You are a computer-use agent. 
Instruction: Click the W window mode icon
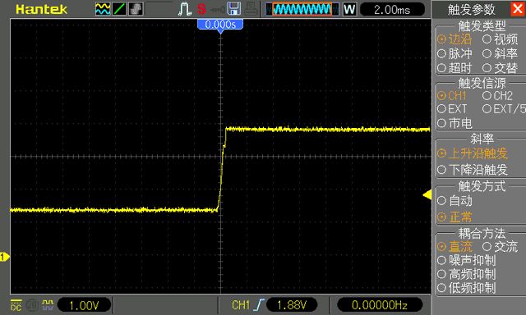pyautogui.click(x=349, y=9)
